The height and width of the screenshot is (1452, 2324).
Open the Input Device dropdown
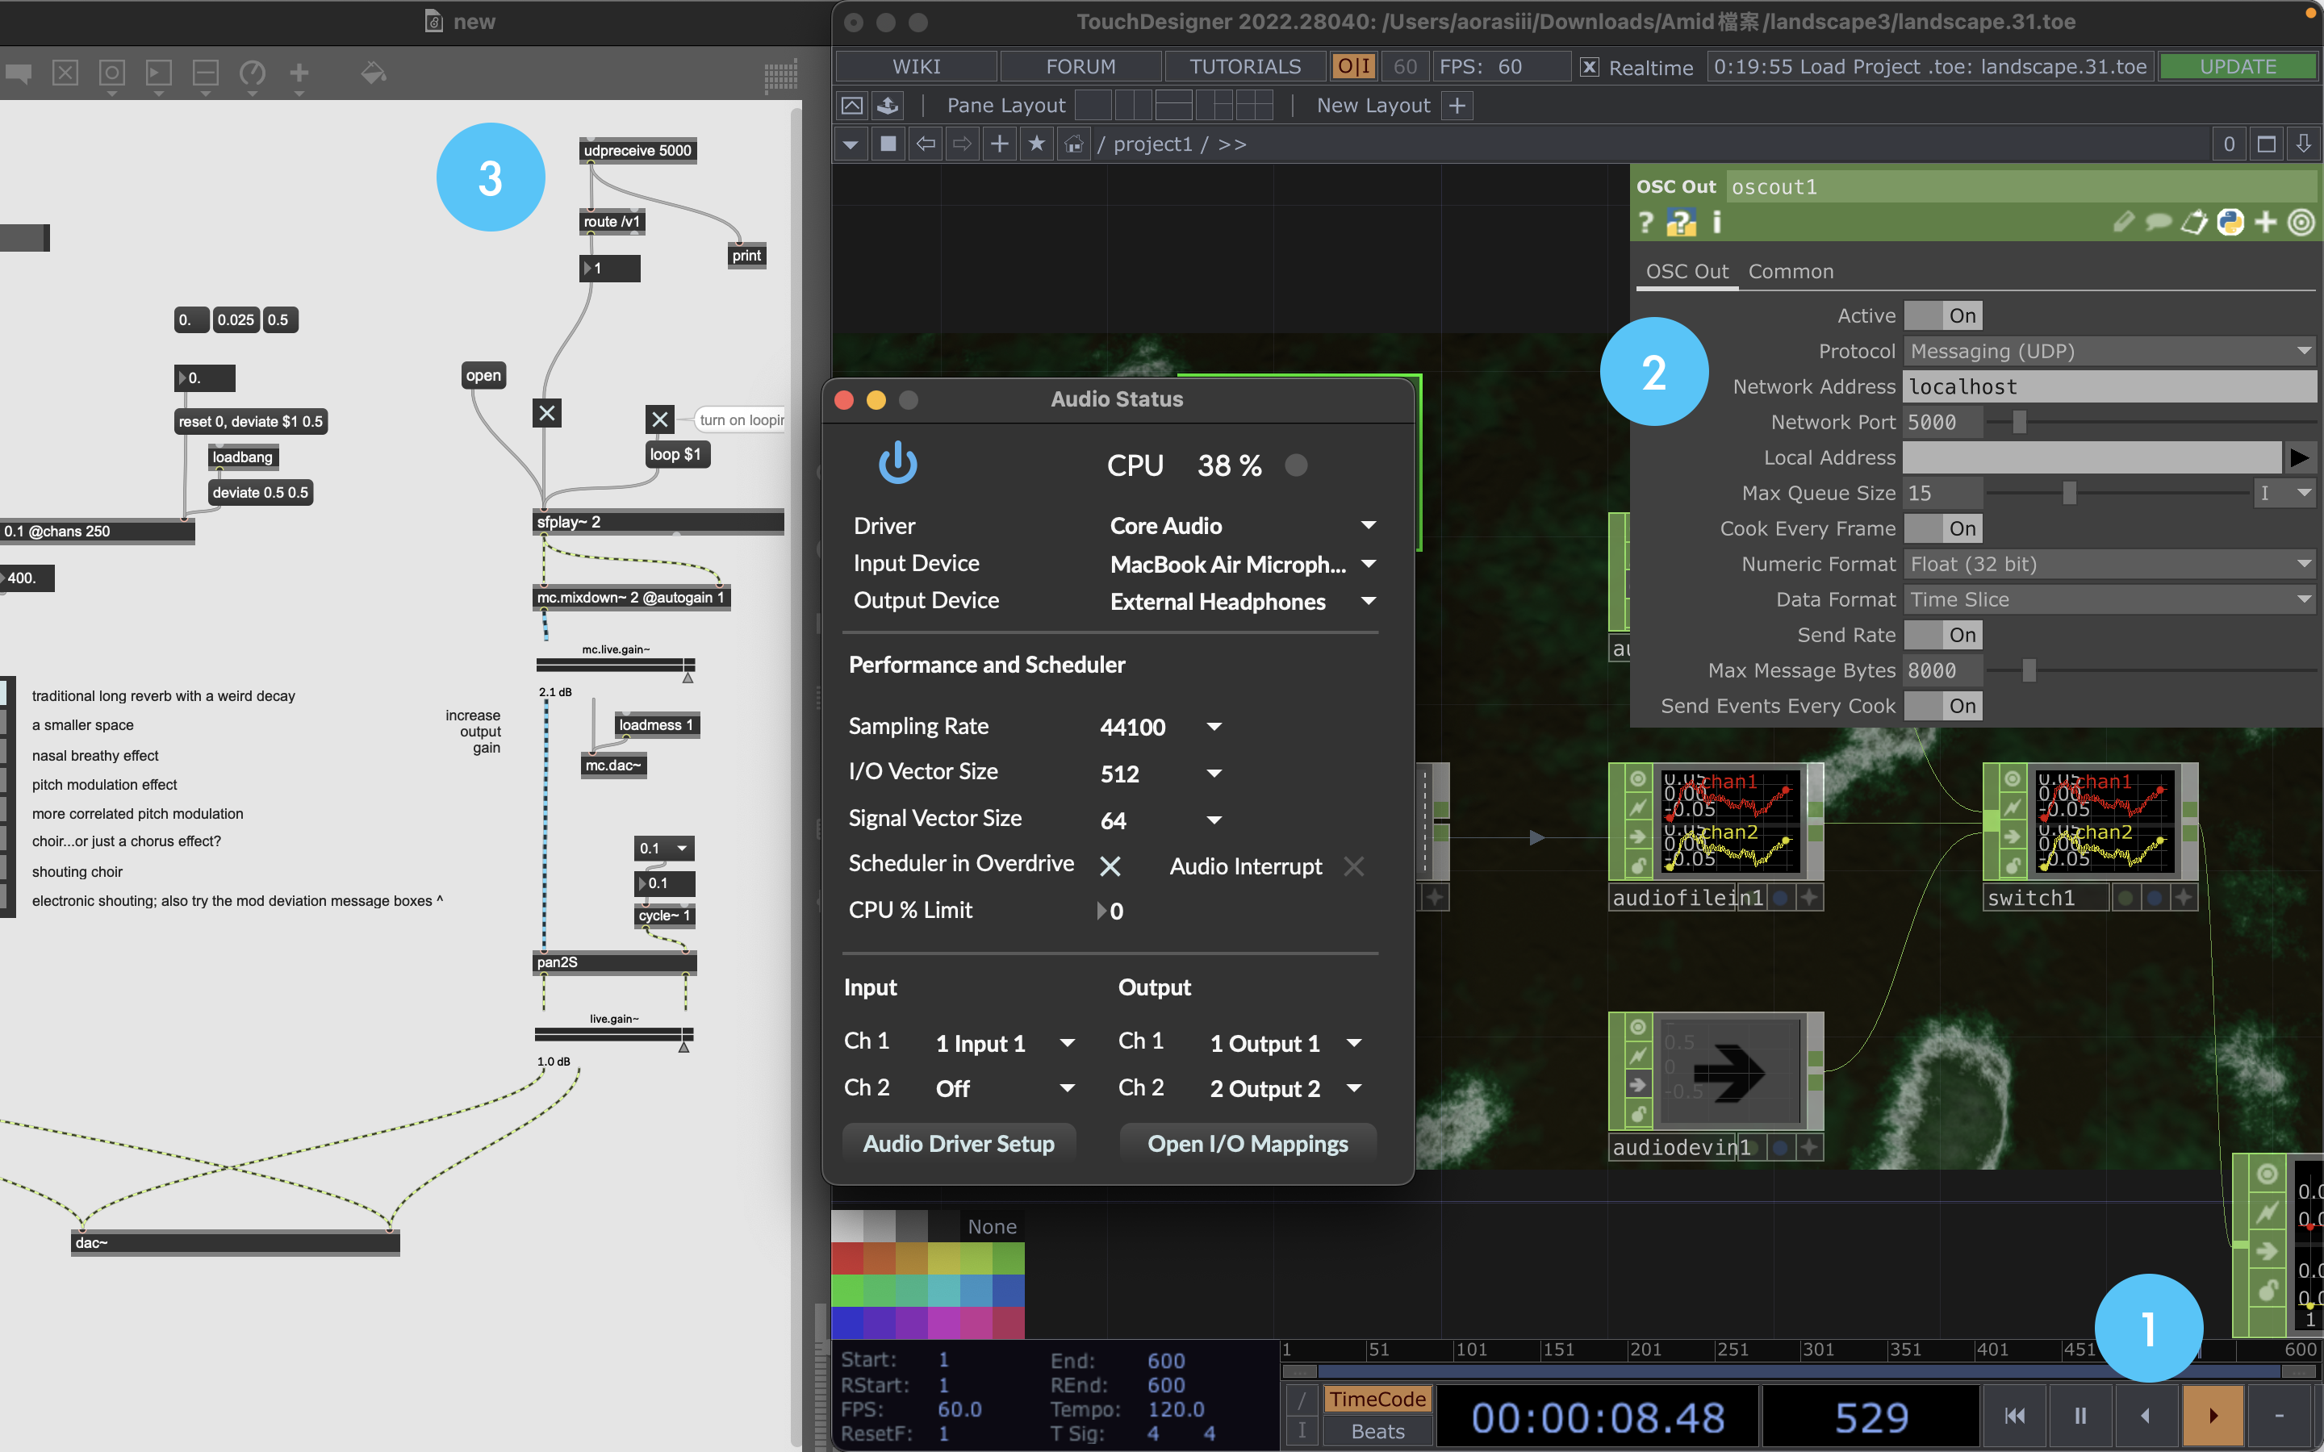pyautogui.click(x=1243, y=564)
